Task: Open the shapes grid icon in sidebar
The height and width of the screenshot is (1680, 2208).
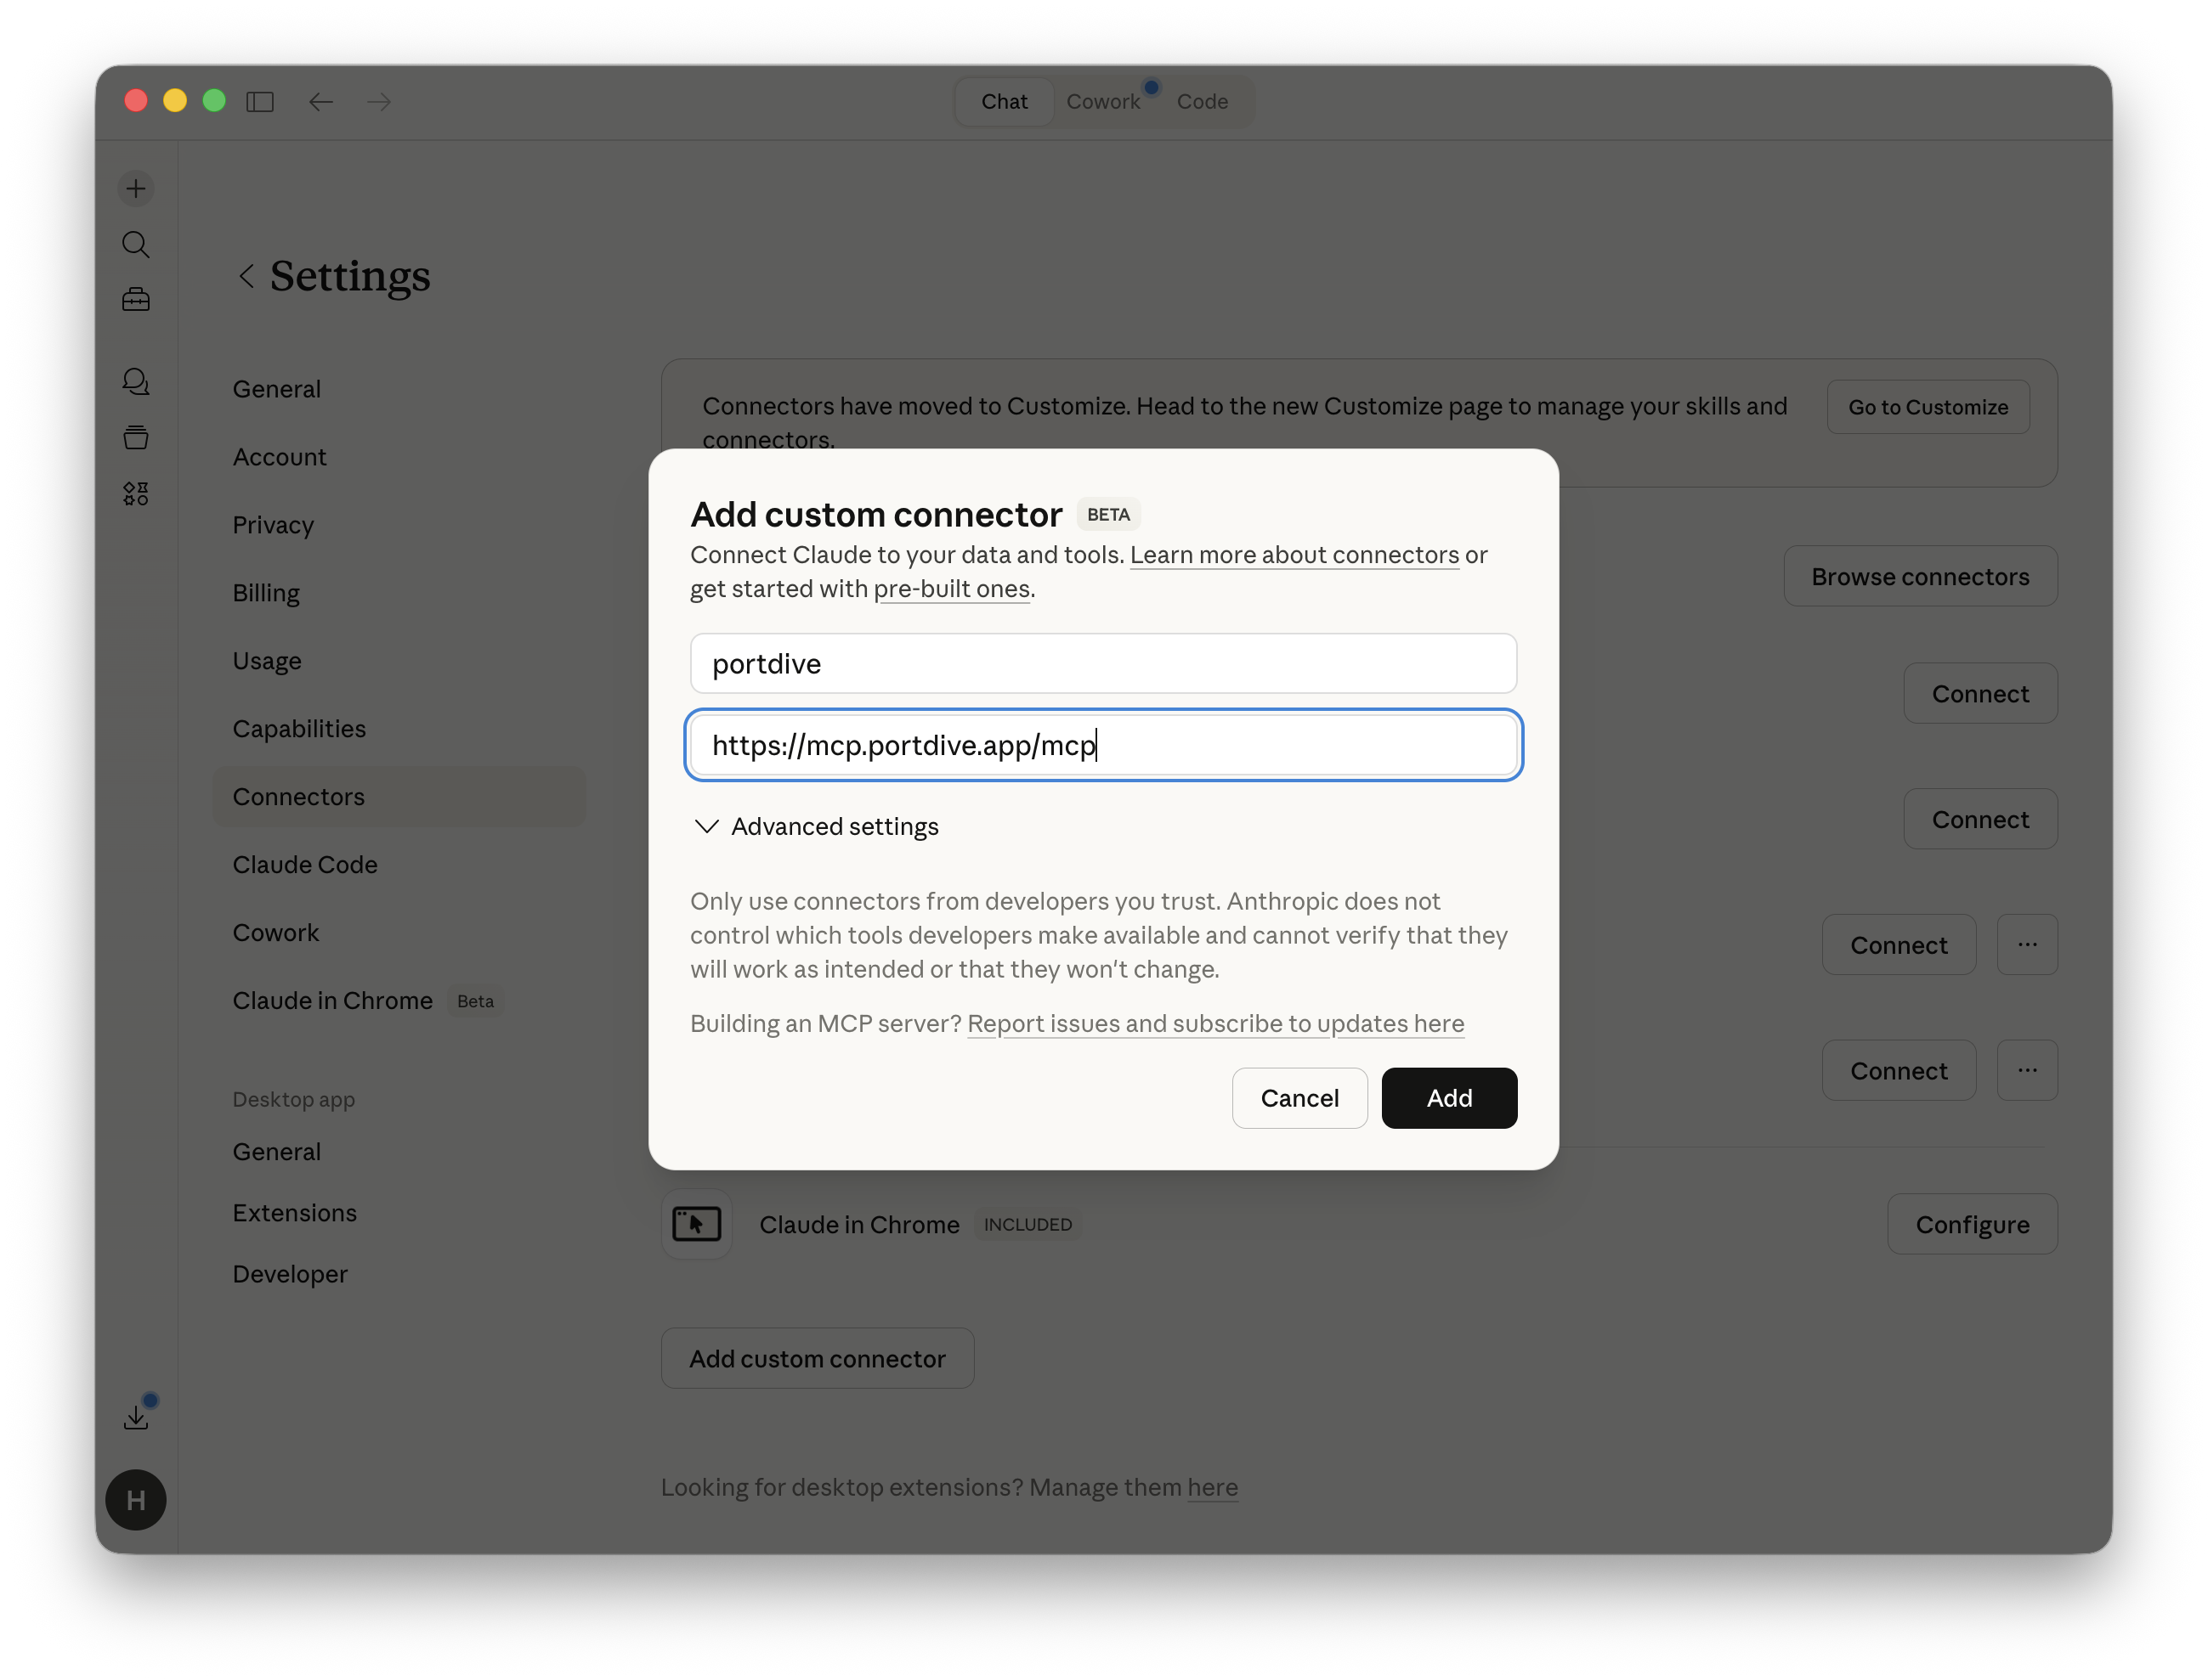Action: click(136, 493)
